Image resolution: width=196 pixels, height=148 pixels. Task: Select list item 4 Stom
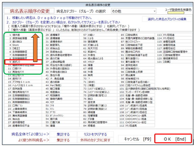click(23, 45)
